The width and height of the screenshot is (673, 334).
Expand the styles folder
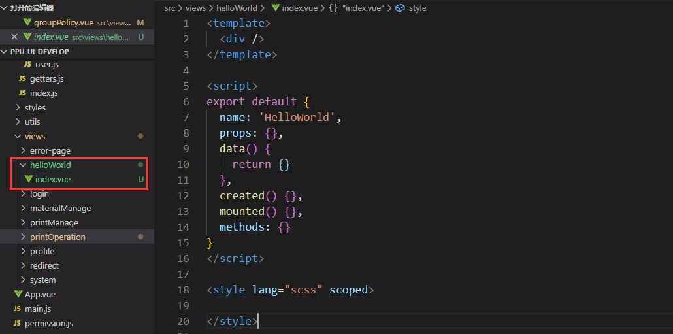tap(18, 108)
